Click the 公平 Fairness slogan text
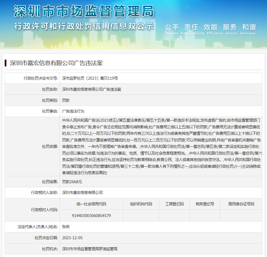Screen dimensions: 267x257 coord(171,29)
